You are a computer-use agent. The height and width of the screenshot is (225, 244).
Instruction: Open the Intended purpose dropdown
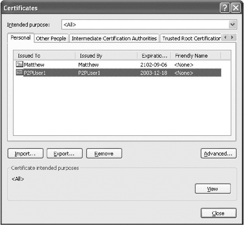point(232,25)
